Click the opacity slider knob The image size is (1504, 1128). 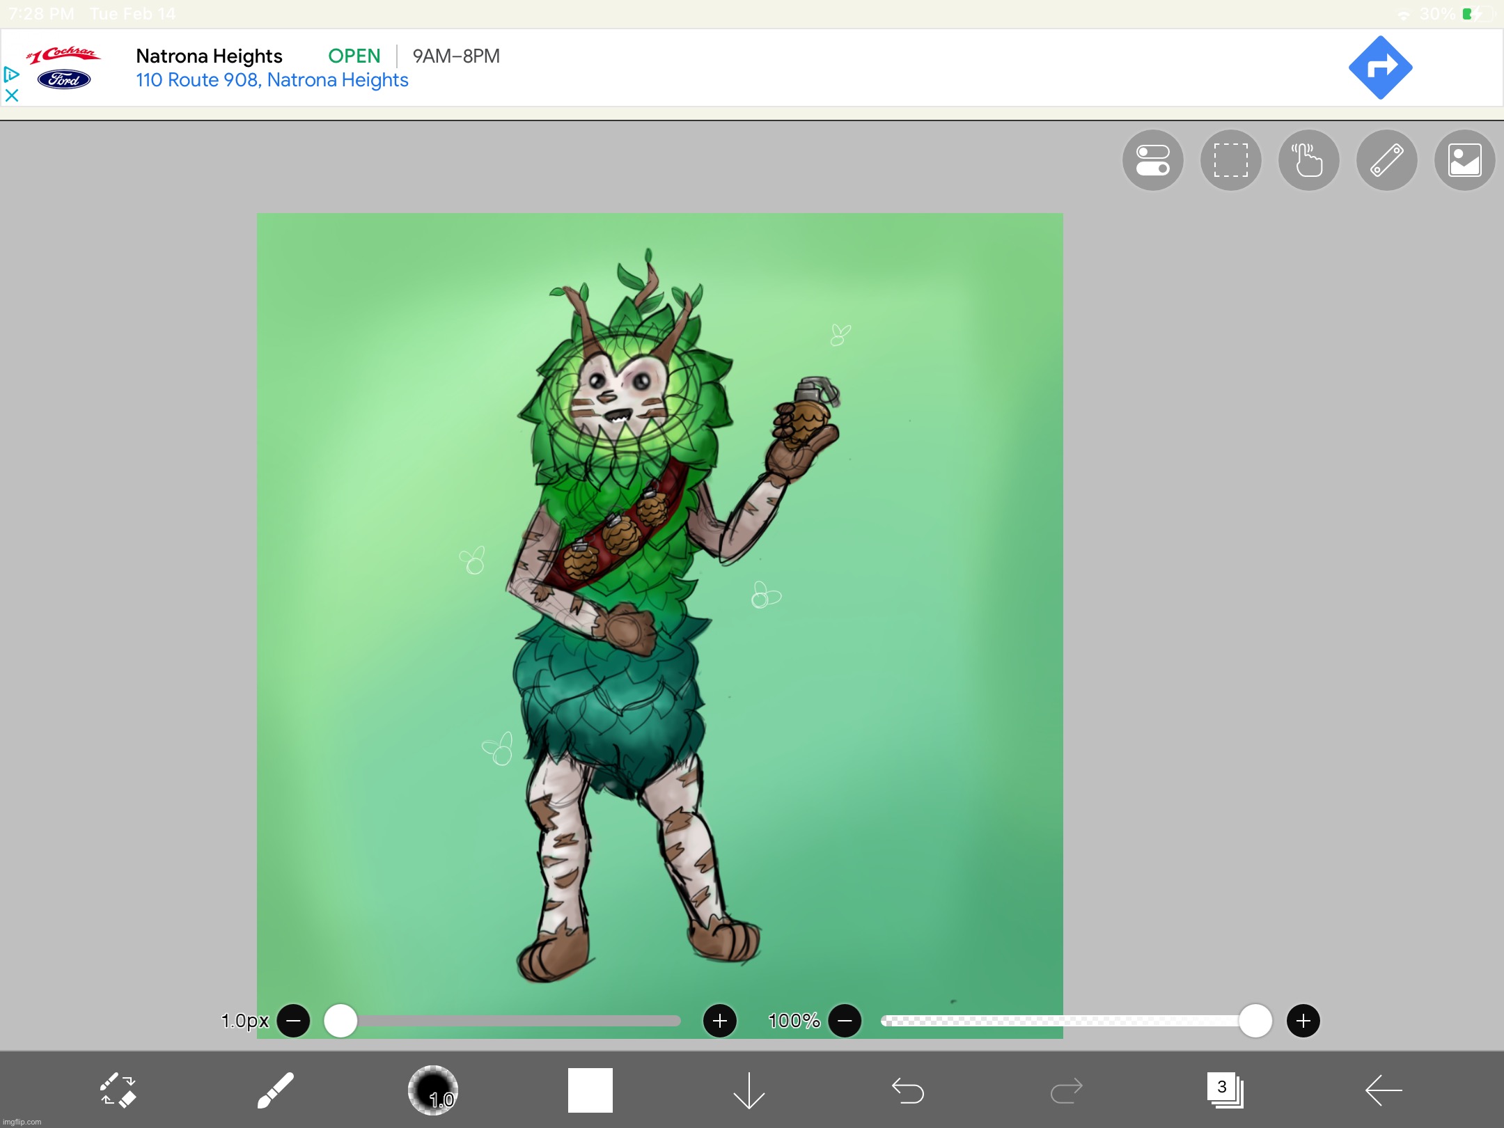click(1255, 1021)
